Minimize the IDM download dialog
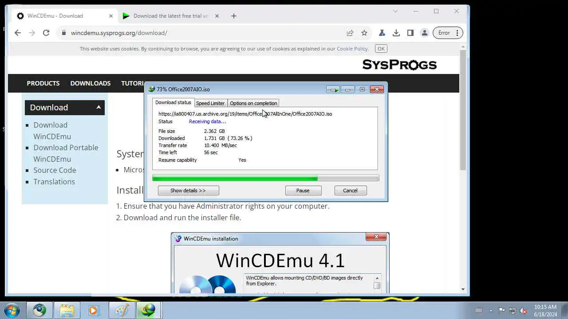The image size is (568, 319). (348, 89)
